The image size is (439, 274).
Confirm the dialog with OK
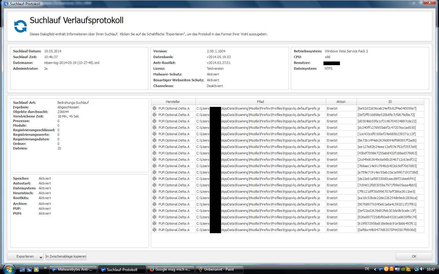coord(414,256)
